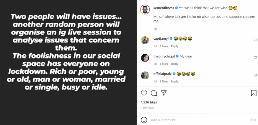Show the 5 likes on theonlychigul's comment
258x125 pixels.
(x=164, y=64)
